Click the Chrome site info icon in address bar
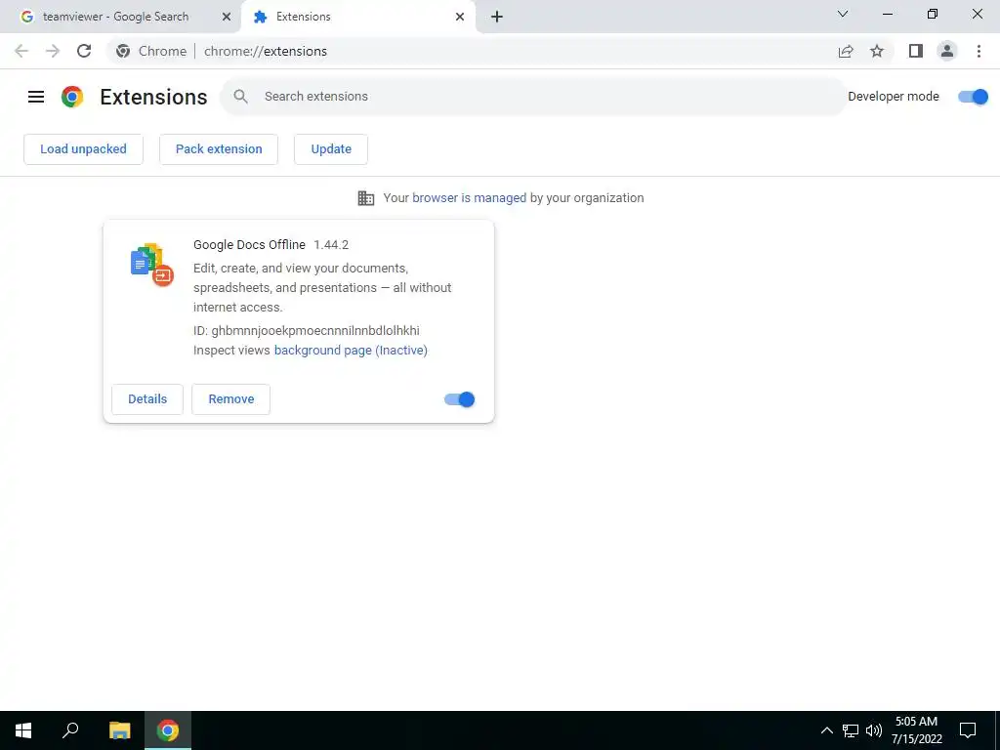 tap(123, 51)
